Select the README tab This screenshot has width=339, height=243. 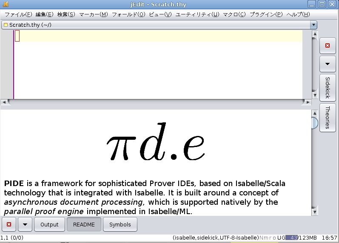click(x=84, y=224)
